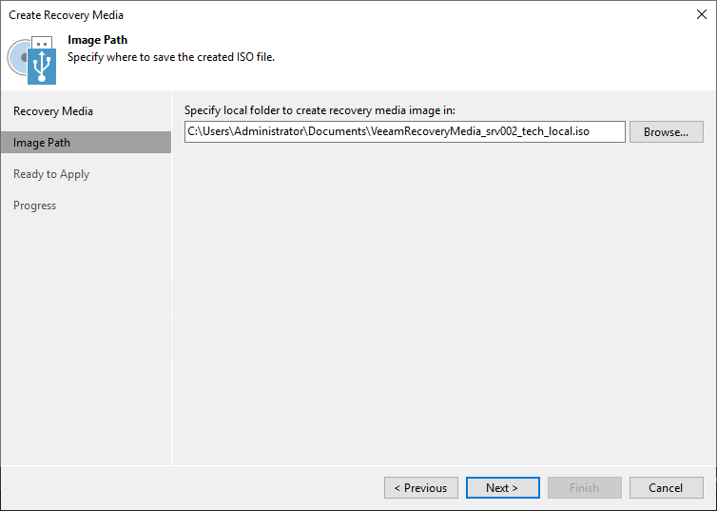
Task: Click the "Specify local folder" label
Action: pos(320,110)
